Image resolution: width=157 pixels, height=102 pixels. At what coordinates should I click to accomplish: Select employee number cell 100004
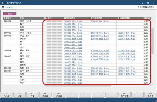pyautogui.click(x=11, y=50)
